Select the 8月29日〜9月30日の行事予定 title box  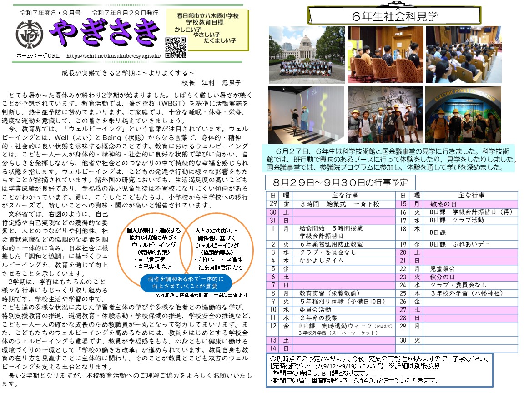[x=340, y=183]
